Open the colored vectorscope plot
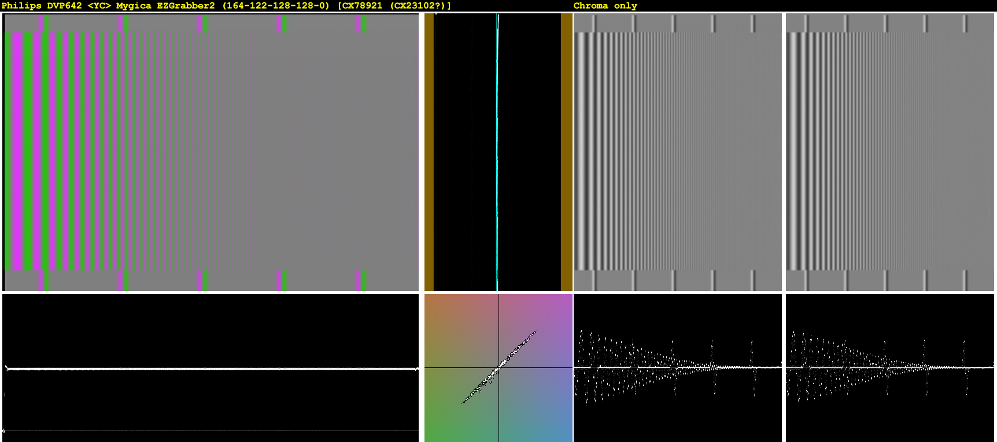997x442 pixels. (498, 368)
